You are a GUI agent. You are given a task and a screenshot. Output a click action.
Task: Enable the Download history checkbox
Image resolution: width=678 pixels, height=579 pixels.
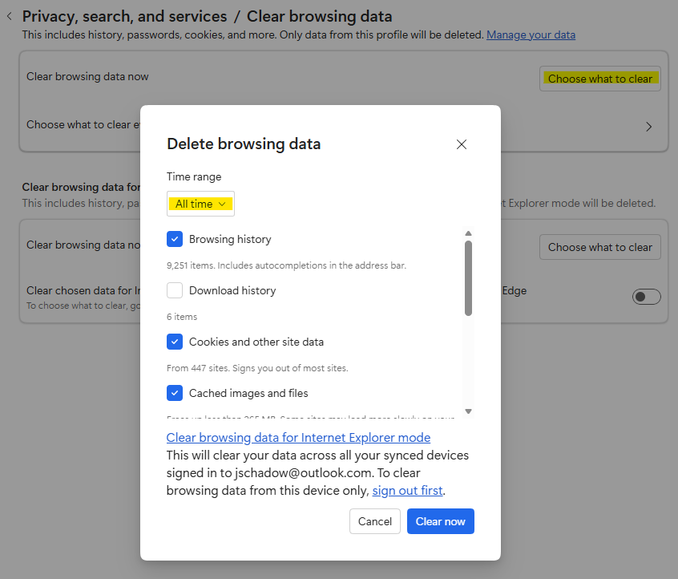click(x=175, y=290)
